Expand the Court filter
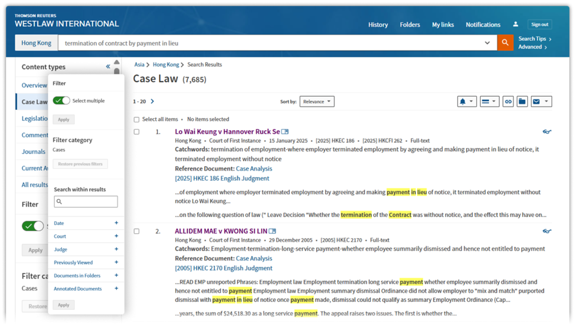The width and height of the screenshot is (576, 324). coord(116,236)
